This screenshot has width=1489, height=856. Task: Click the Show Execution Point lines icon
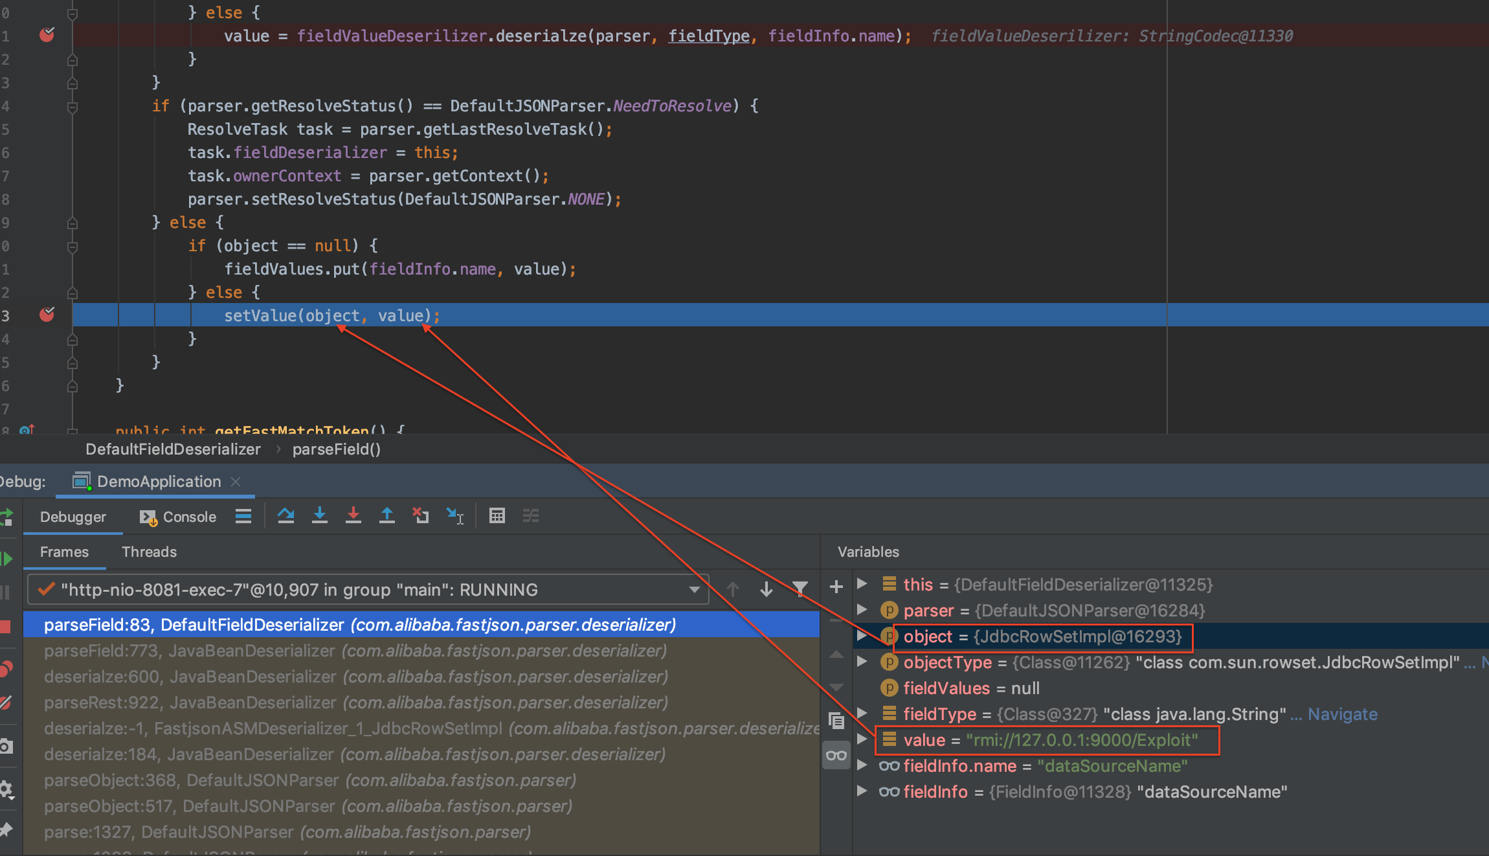pos(243,516)
